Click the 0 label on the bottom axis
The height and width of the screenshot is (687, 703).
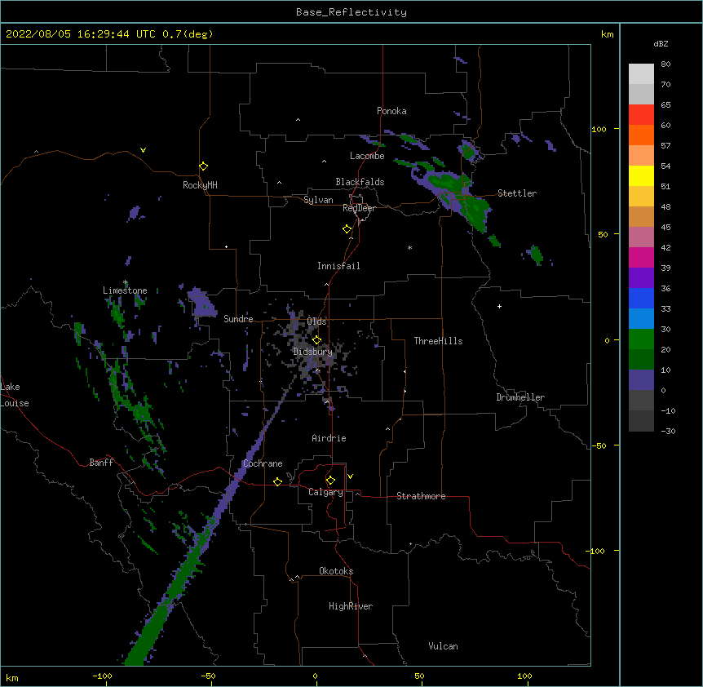click(x=315, y=676)
